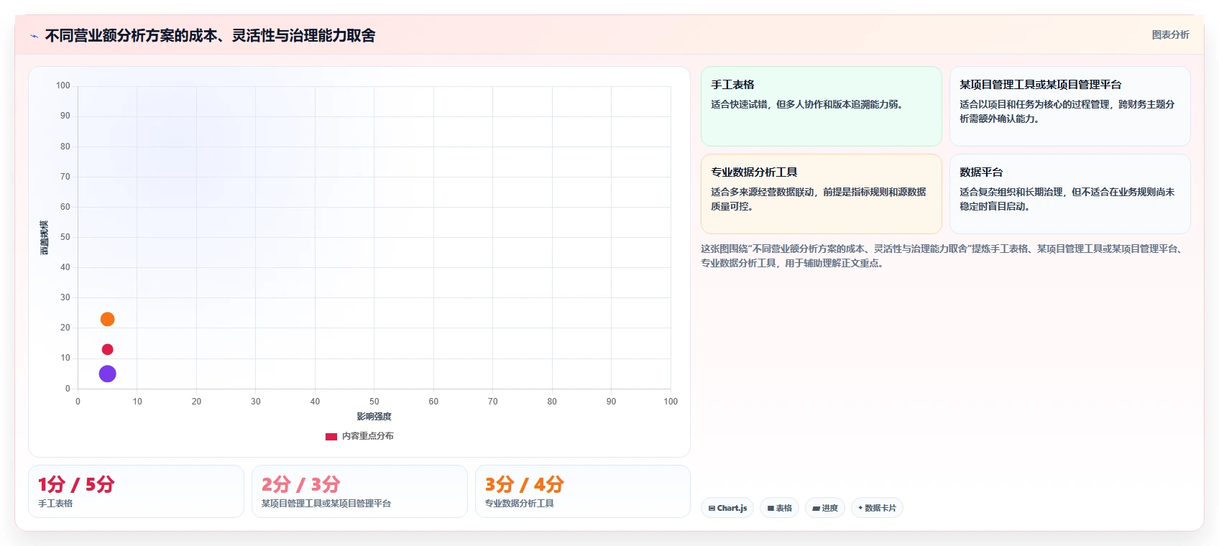Click the 2分 / 3分 score card

click(359, 491)
